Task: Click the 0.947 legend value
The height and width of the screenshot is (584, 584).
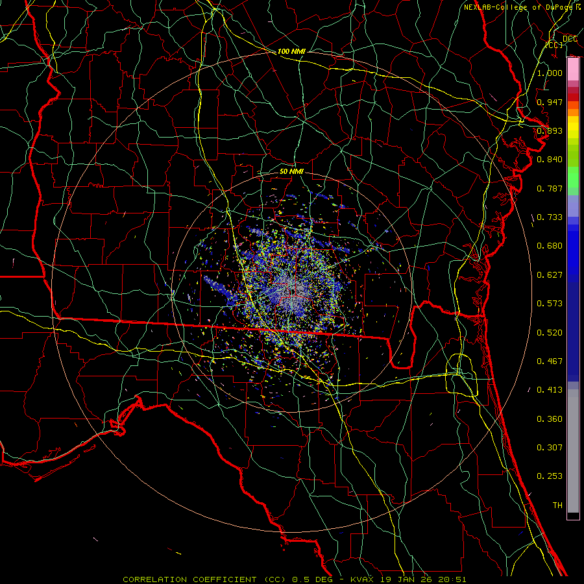Action: (550, 102)
